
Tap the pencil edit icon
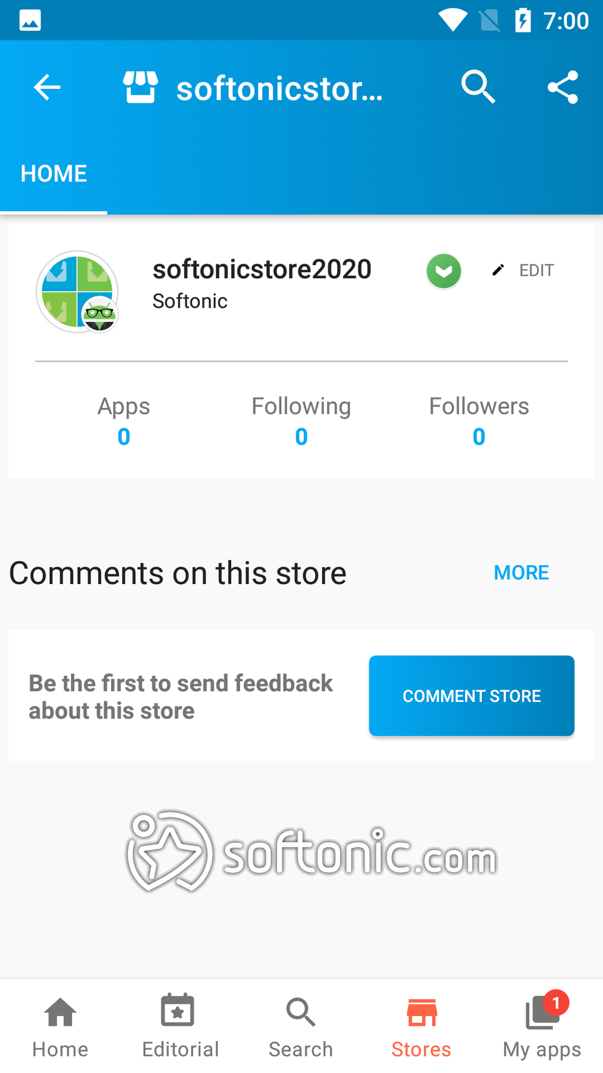point(498,270)
